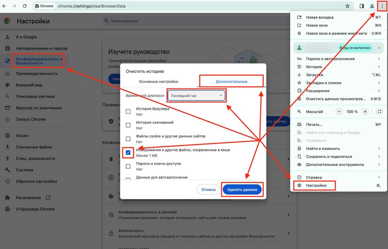Check the История скачиваний checkbox
The height and width of the screenshot is (249, 388).
click(128, 125)
